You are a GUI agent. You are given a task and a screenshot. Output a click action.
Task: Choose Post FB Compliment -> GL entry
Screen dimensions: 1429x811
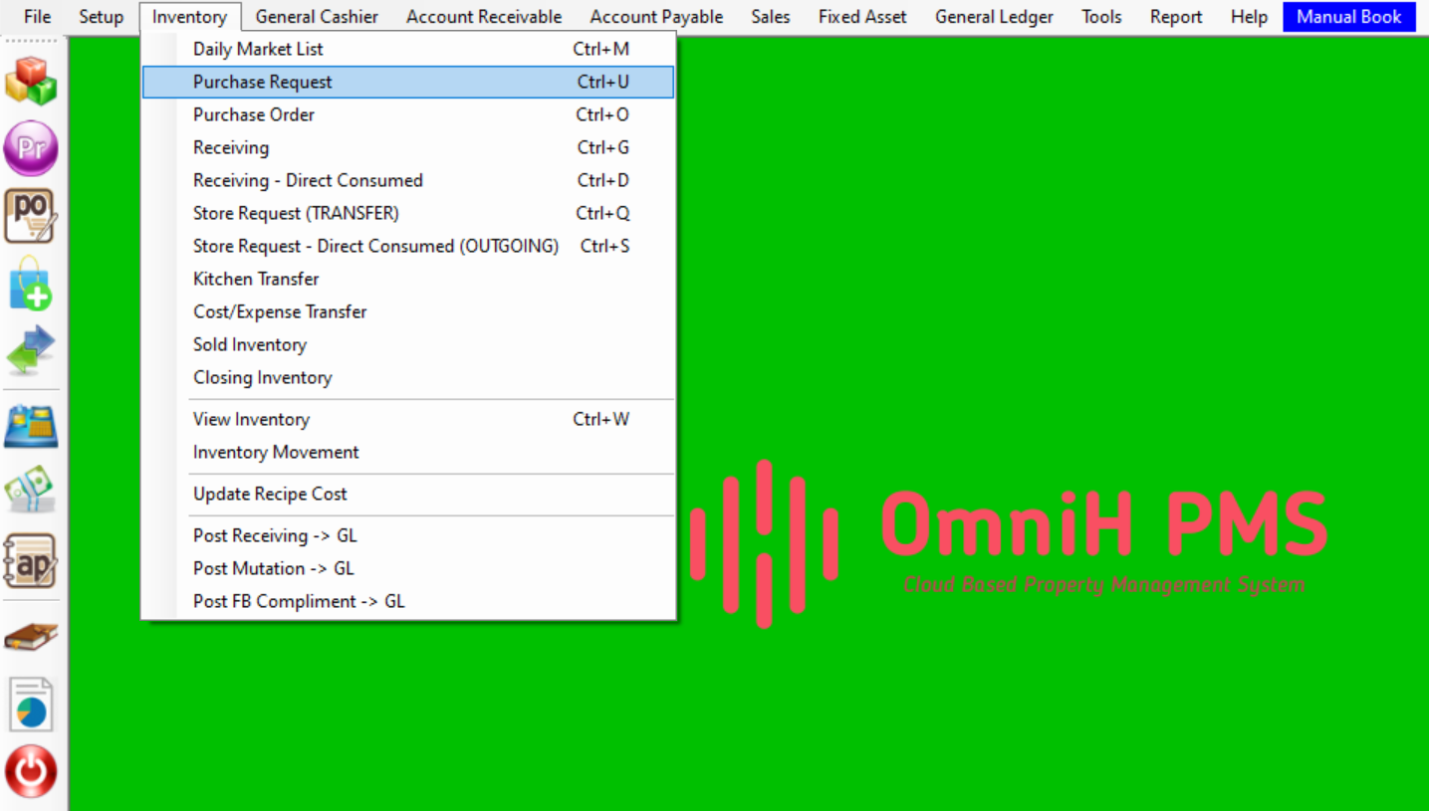tap(408, 601)
